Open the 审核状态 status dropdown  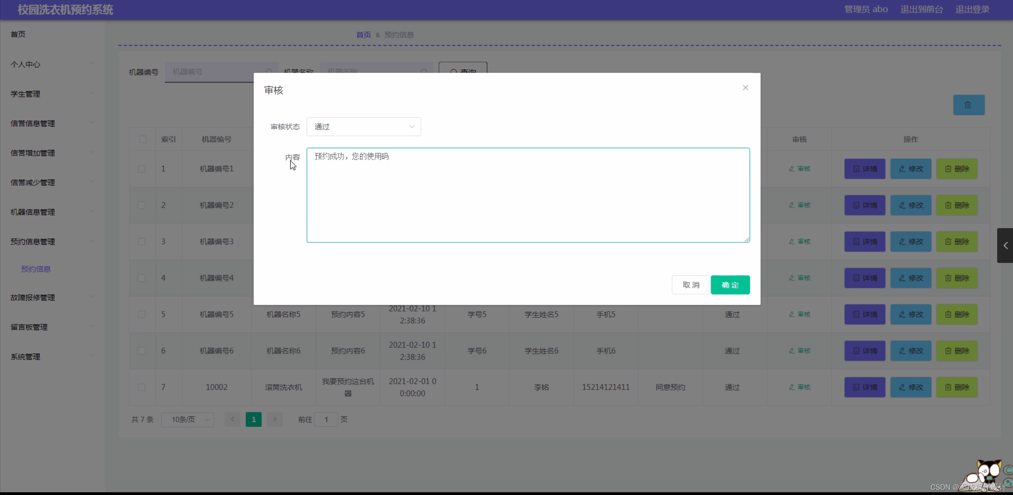pos(363,127)
